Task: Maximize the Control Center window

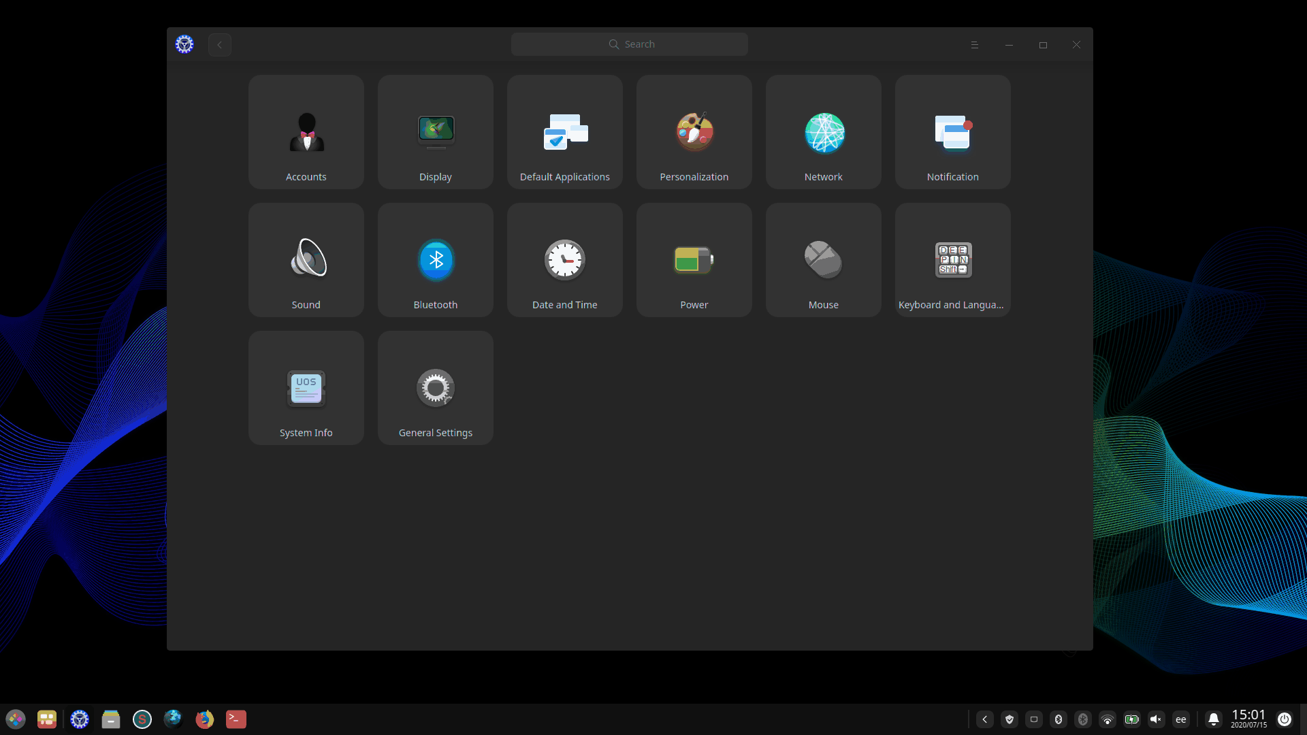Action: [1043, 45]
